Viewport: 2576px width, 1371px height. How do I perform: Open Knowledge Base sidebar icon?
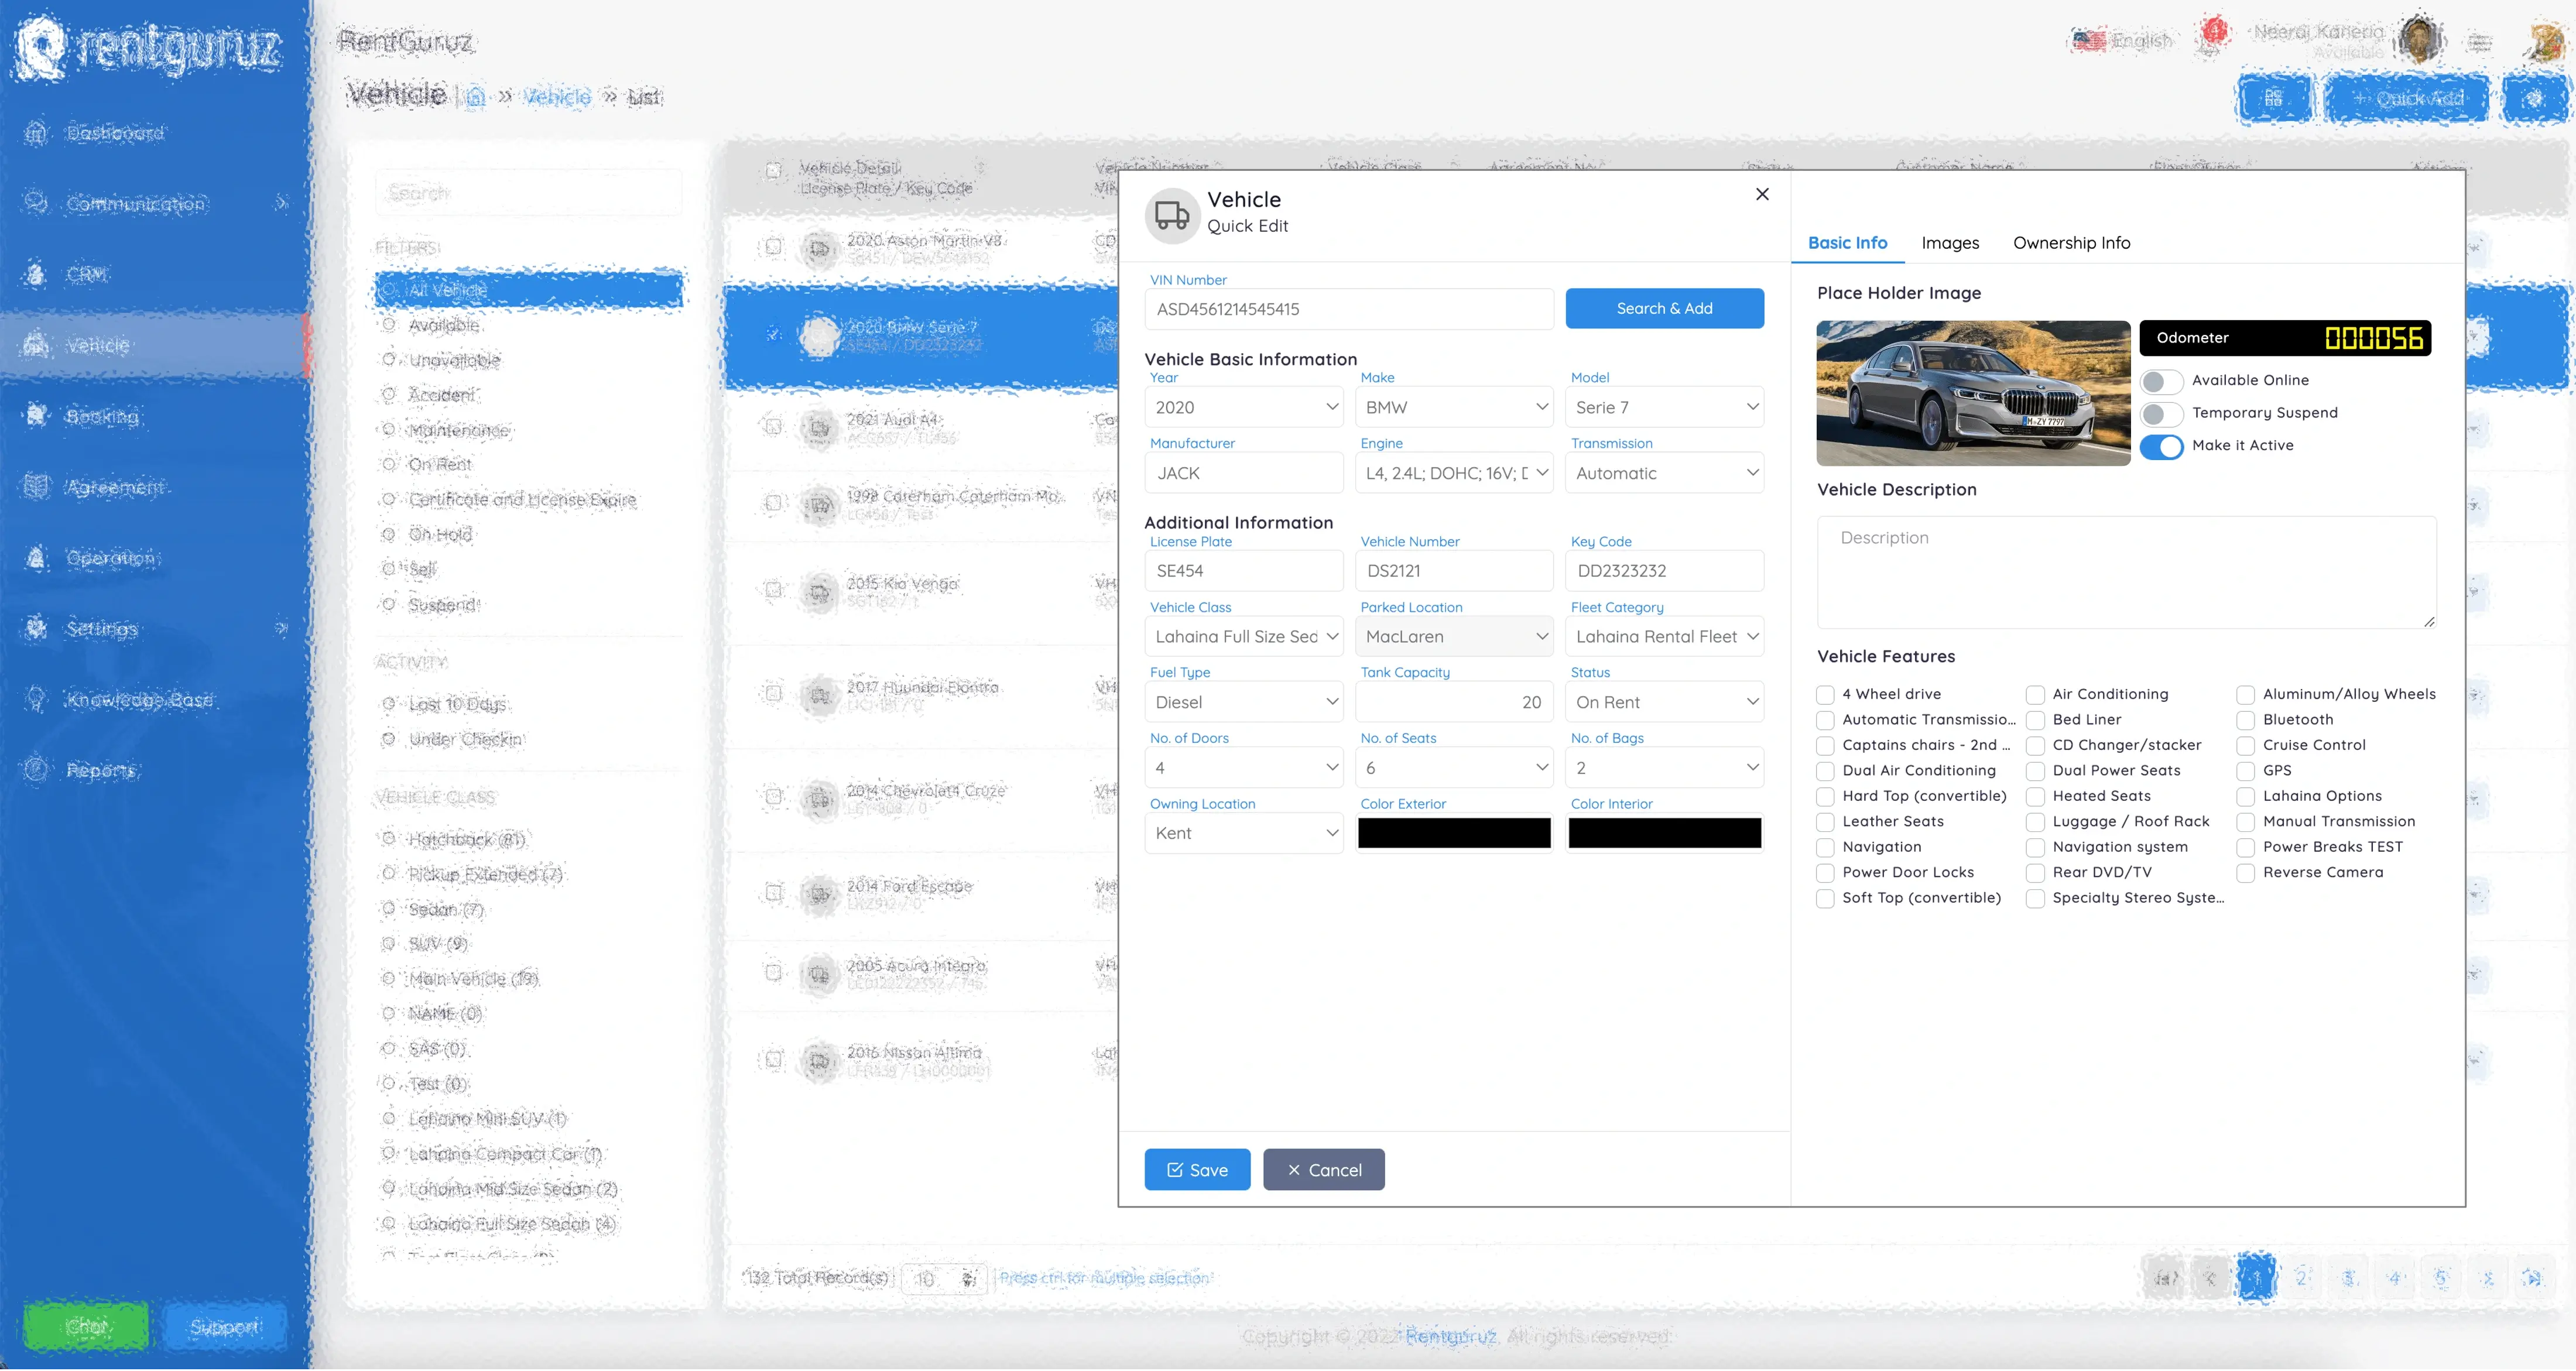pyautogui.click(x=36, y=699)
